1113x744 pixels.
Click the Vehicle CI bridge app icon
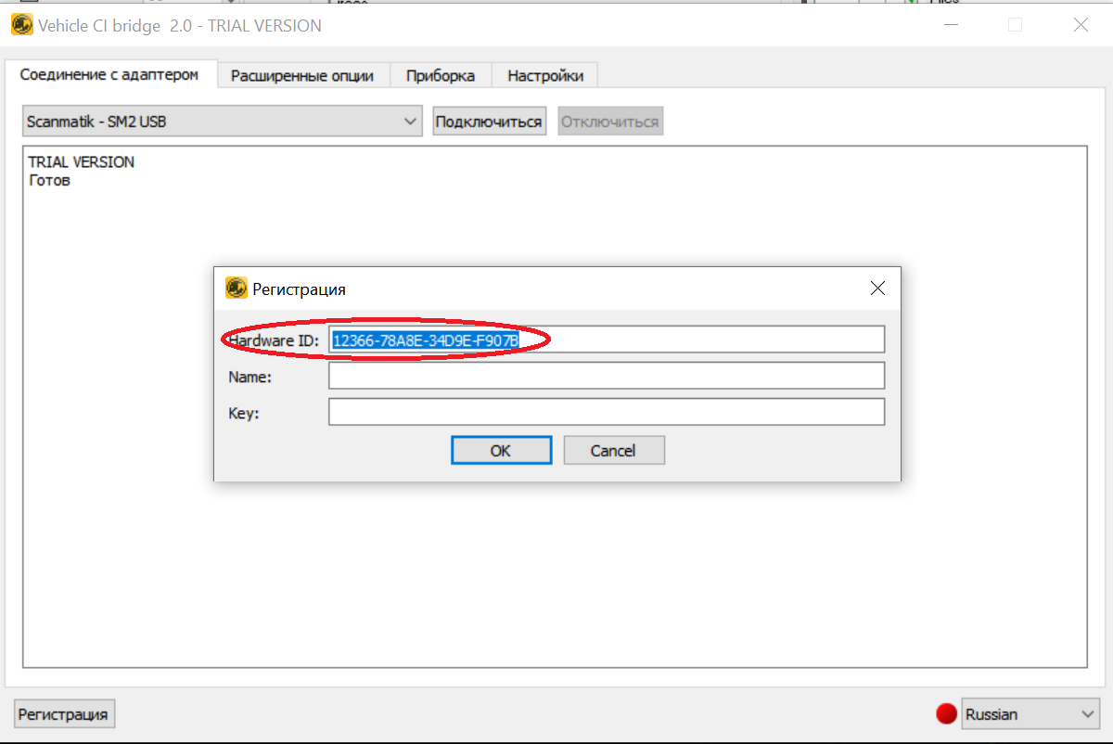pos(20,25)
